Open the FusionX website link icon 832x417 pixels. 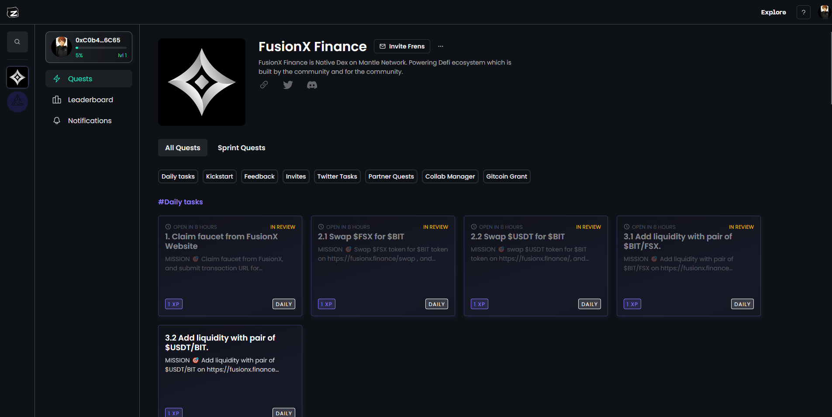[x=264, y=85]
